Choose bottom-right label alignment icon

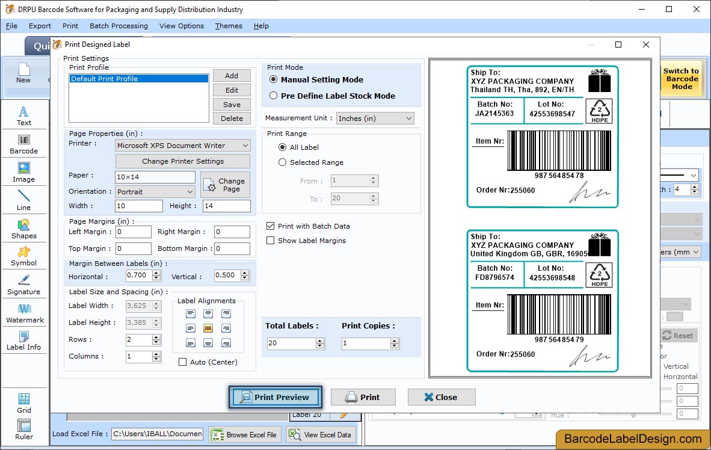click(x=226, y=343)
